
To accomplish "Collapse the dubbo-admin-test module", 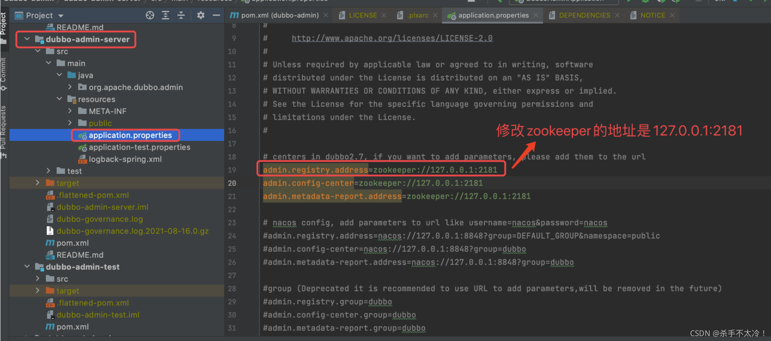I will pyautogui.click(x=27, y=266).
